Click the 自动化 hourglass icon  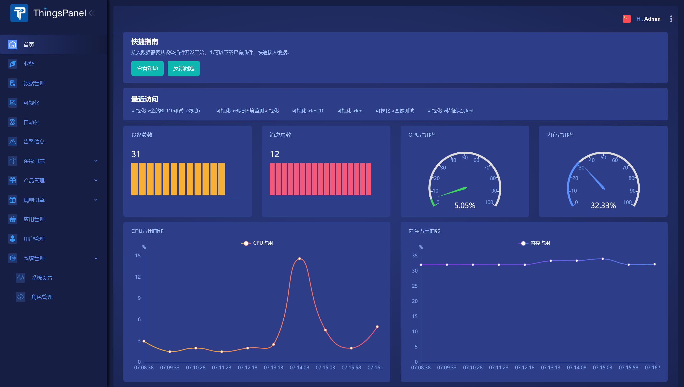pos(13,122)
